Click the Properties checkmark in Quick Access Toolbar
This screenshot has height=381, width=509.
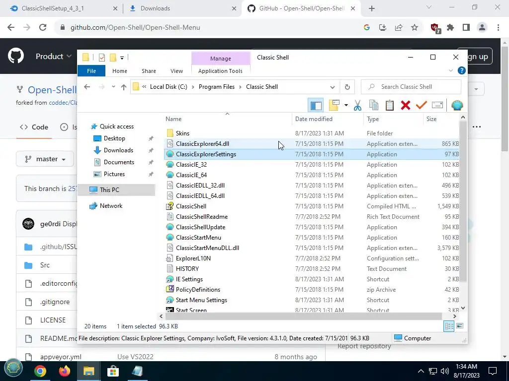(102, 58)
